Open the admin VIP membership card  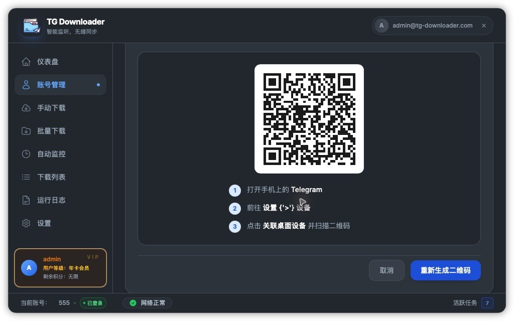pyautogui.click(x=60, y=268)
